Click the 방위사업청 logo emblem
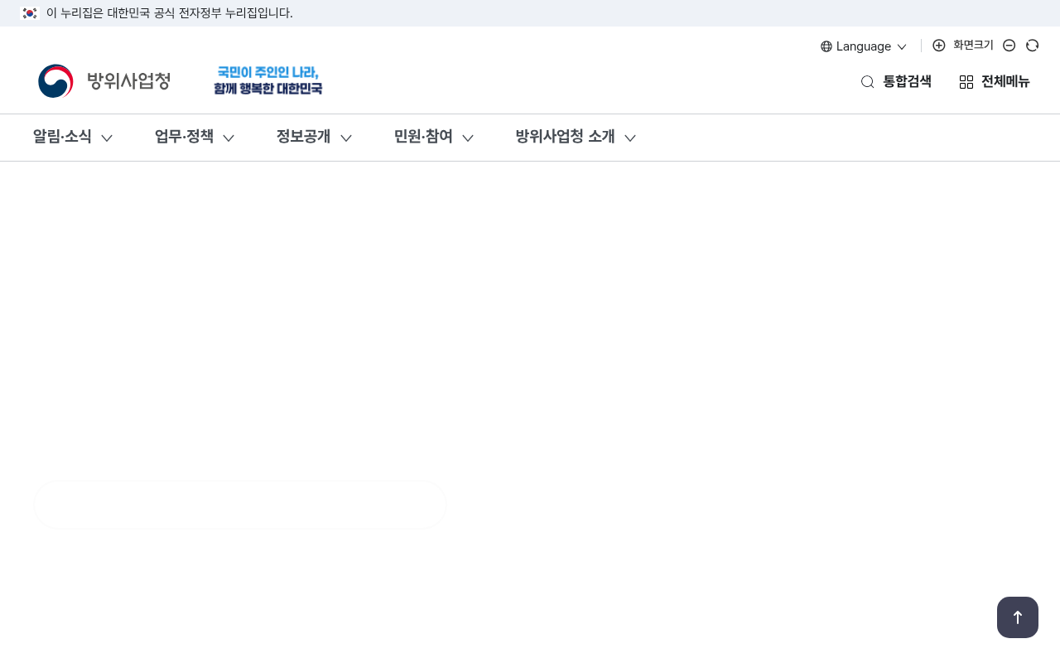The image size is (1060, 663). 56,81
